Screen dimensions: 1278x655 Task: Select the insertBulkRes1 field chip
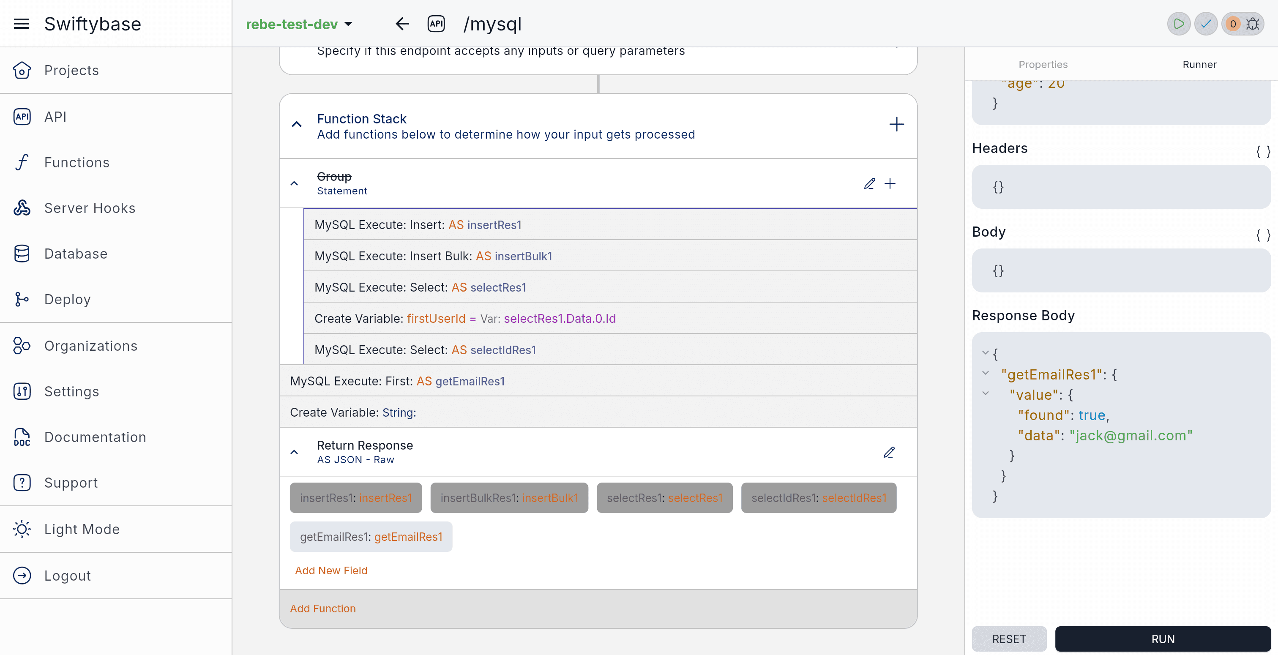509,498
